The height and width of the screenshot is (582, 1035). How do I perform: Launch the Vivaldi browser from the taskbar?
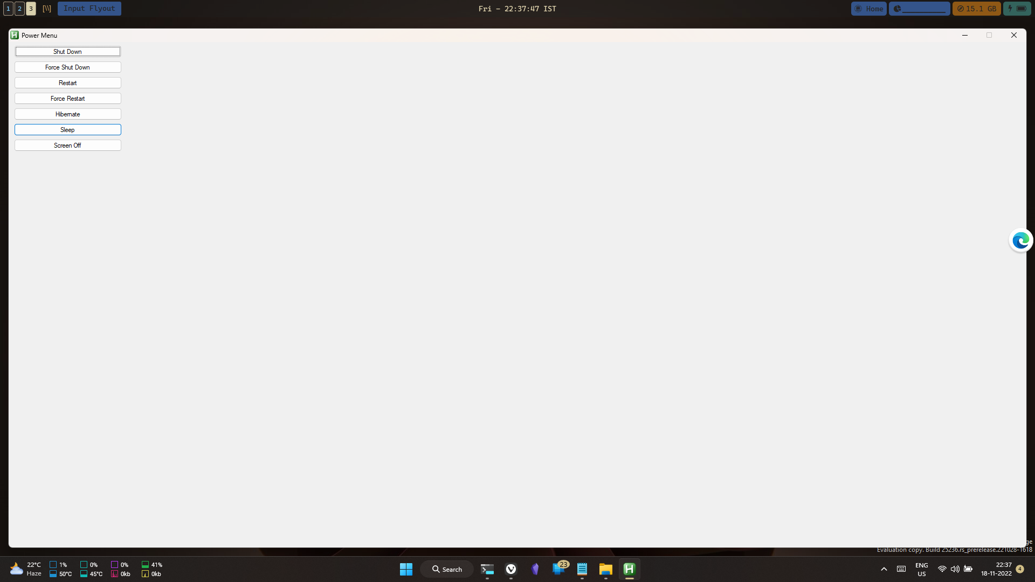pos(511,569)
